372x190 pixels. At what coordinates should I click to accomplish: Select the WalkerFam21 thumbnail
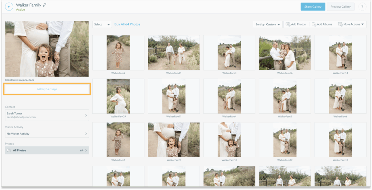174,53
